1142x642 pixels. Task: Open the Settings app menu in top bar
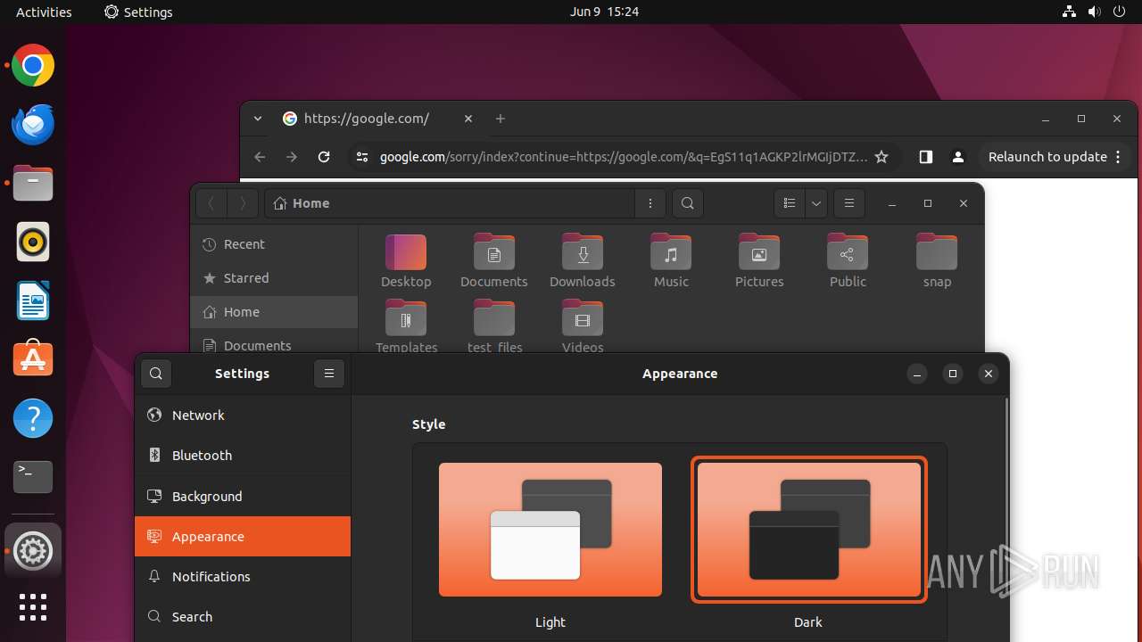(x=138, y=12)
